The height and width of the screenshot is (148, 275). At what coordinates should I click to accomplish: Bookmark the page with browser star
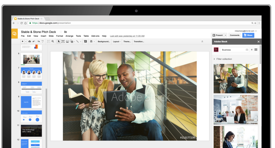coord(255,23)
